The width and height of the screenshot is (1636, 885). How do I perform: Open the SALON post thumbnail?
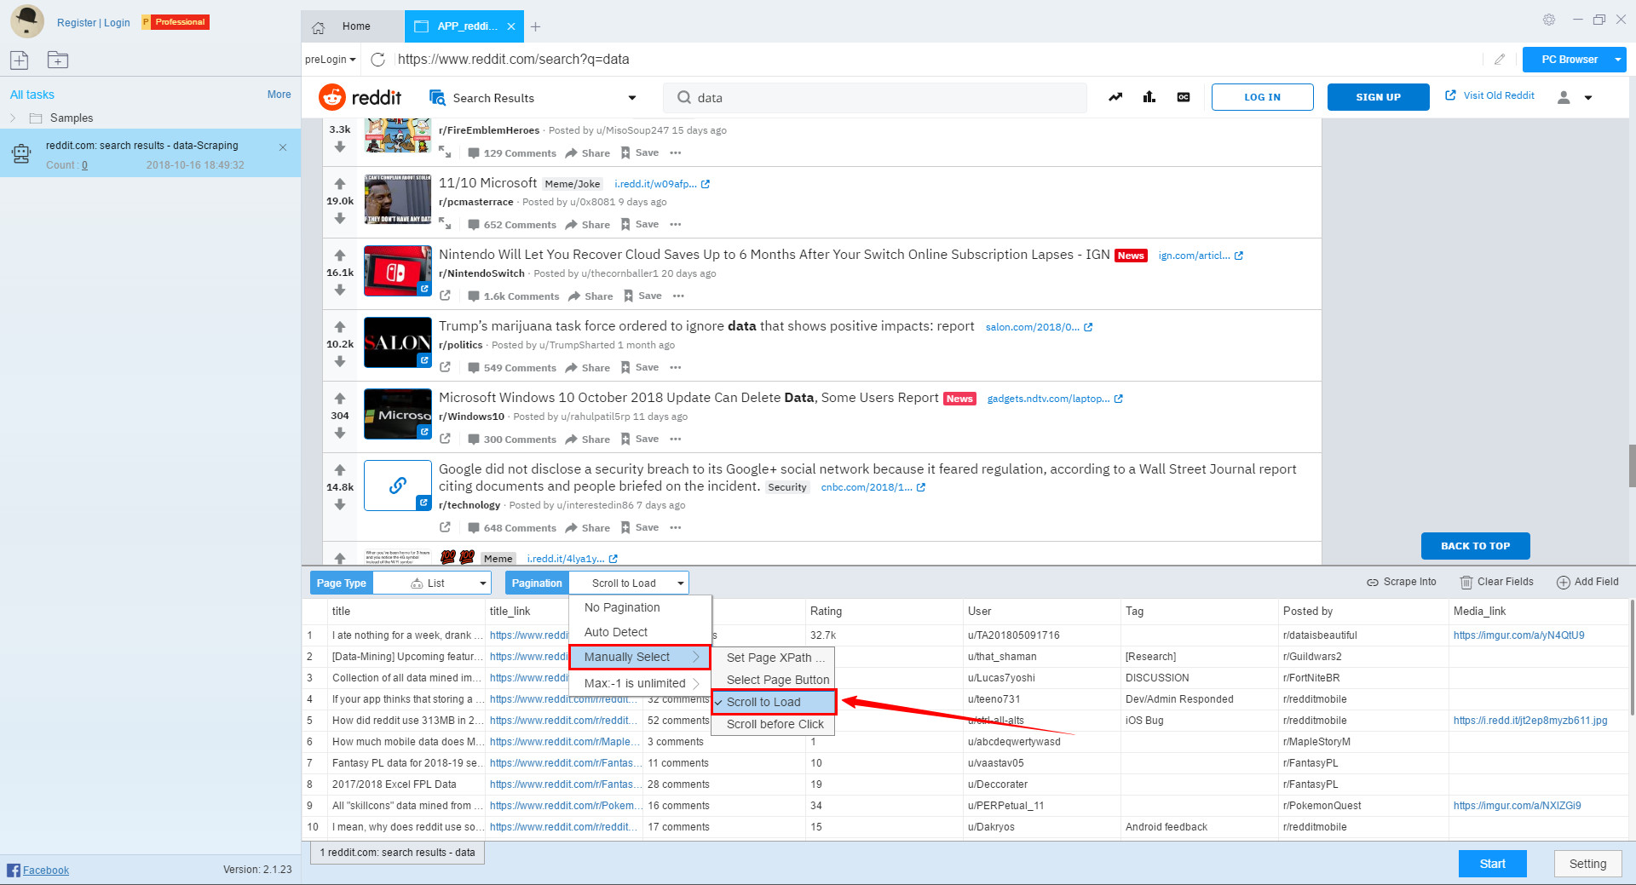tap(398, 342)
